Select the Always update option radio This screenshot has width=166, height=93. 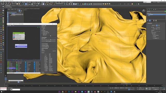tap(153, 34)
